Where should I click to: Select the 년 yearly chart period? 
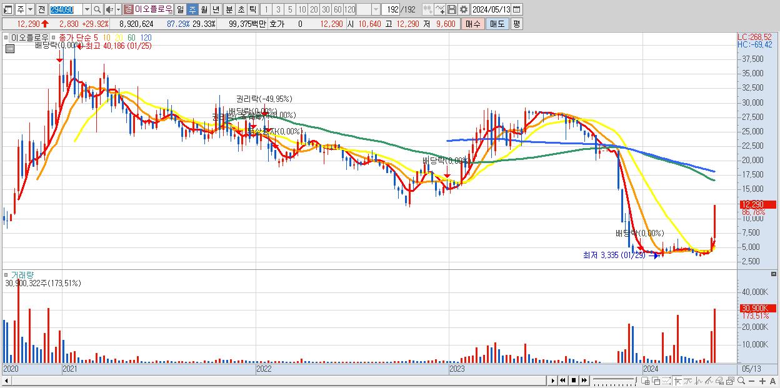[x=216, y=9]
